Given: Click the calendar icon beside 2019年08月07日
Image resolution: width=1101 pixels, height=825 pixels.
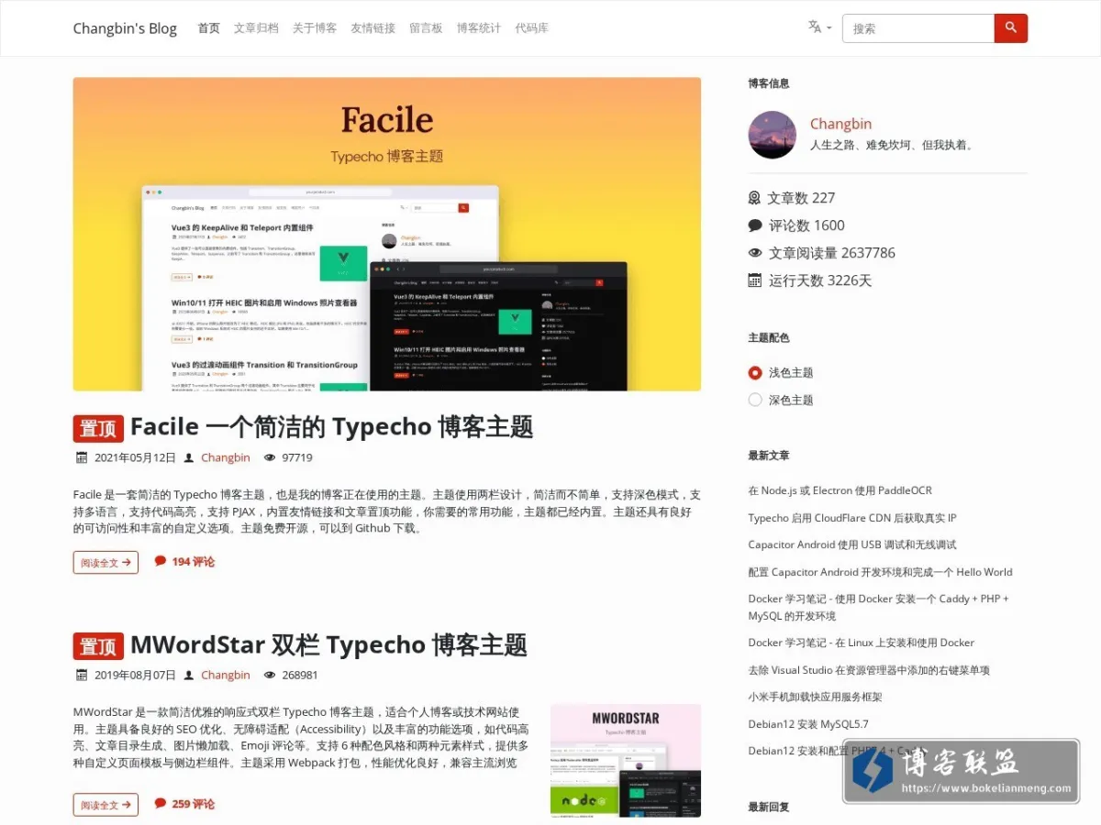Looking at the screenshot, I should pyautogui.click(x=81, y=675).
